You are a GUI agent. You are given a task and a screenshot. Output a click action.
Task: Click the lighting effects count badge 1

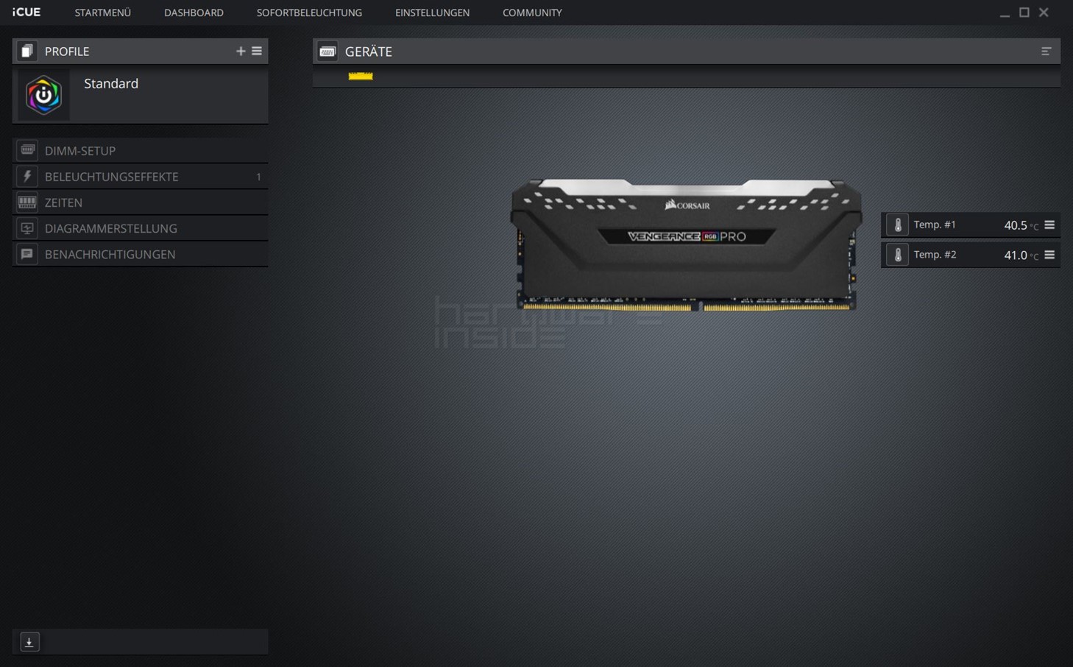click(258, 177)
